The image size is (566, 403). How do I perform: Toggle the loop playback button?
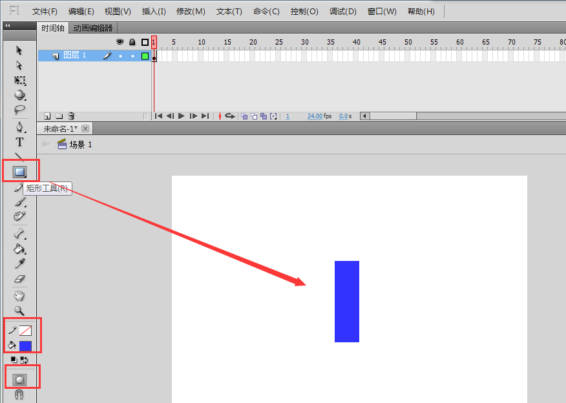pos(230,116)
